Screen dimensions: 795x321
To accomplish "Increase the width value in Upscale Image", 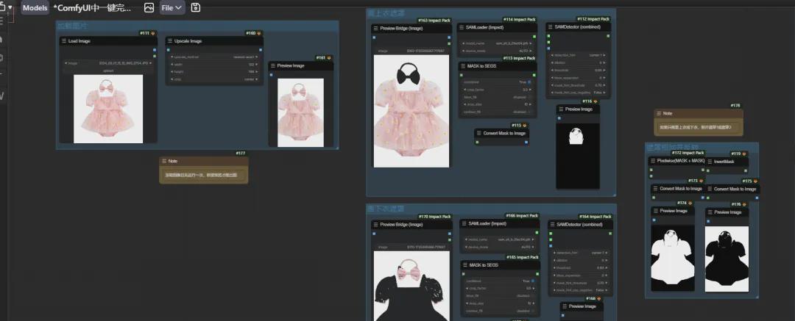I will (x=257, y=65).
